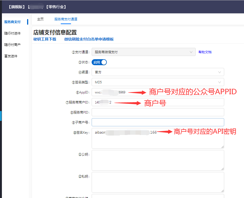244x198 pixels.
Task: Select 随行付进件 in the sidebar
Action: pyautogui.click(x=12, y=33)
